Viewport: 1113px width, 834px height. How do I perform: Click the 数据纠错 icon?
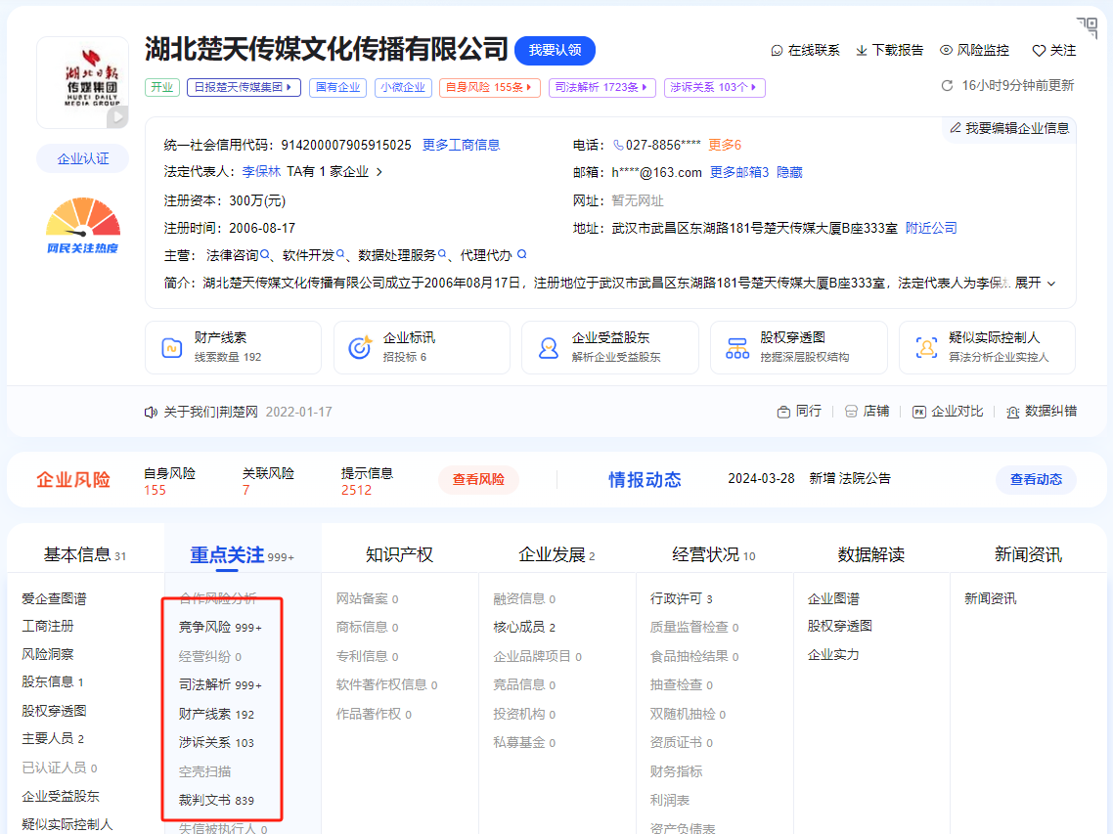[1013, 412]
